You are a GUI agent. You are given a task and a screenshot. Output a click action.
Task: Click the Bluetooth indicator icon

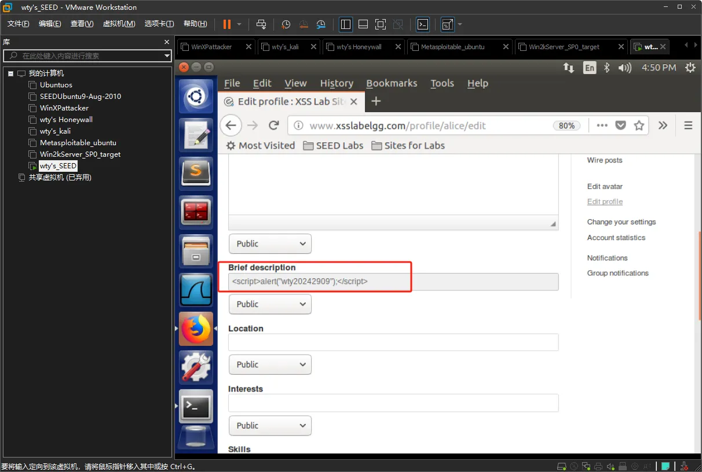coord(607,68)
